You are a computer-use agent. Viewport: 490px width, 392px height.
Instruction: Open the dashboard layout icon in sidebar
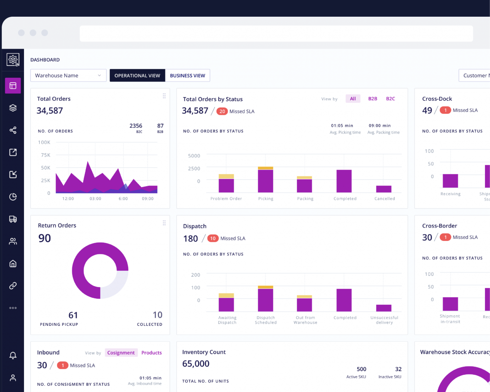click(x=13, y=86)
